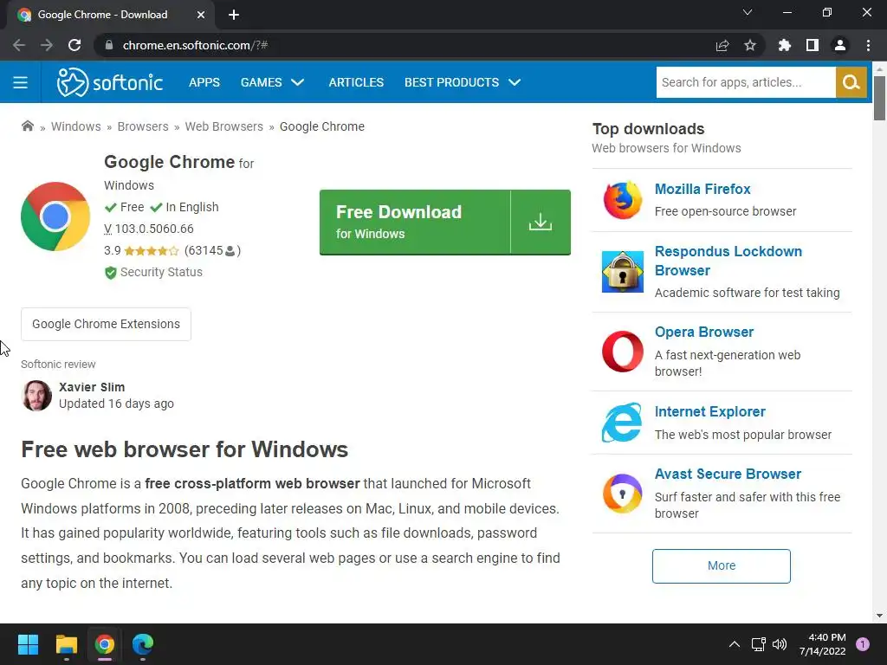This screenshot has width=887, height=665.
Task: Click the browser forward arrow
Action: tap(47, 45)
